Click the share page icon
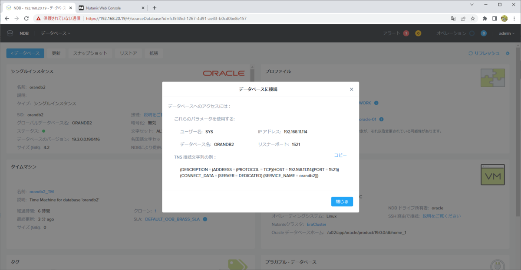This screenshot has width=521, height=270. click(x=463, y=19)
